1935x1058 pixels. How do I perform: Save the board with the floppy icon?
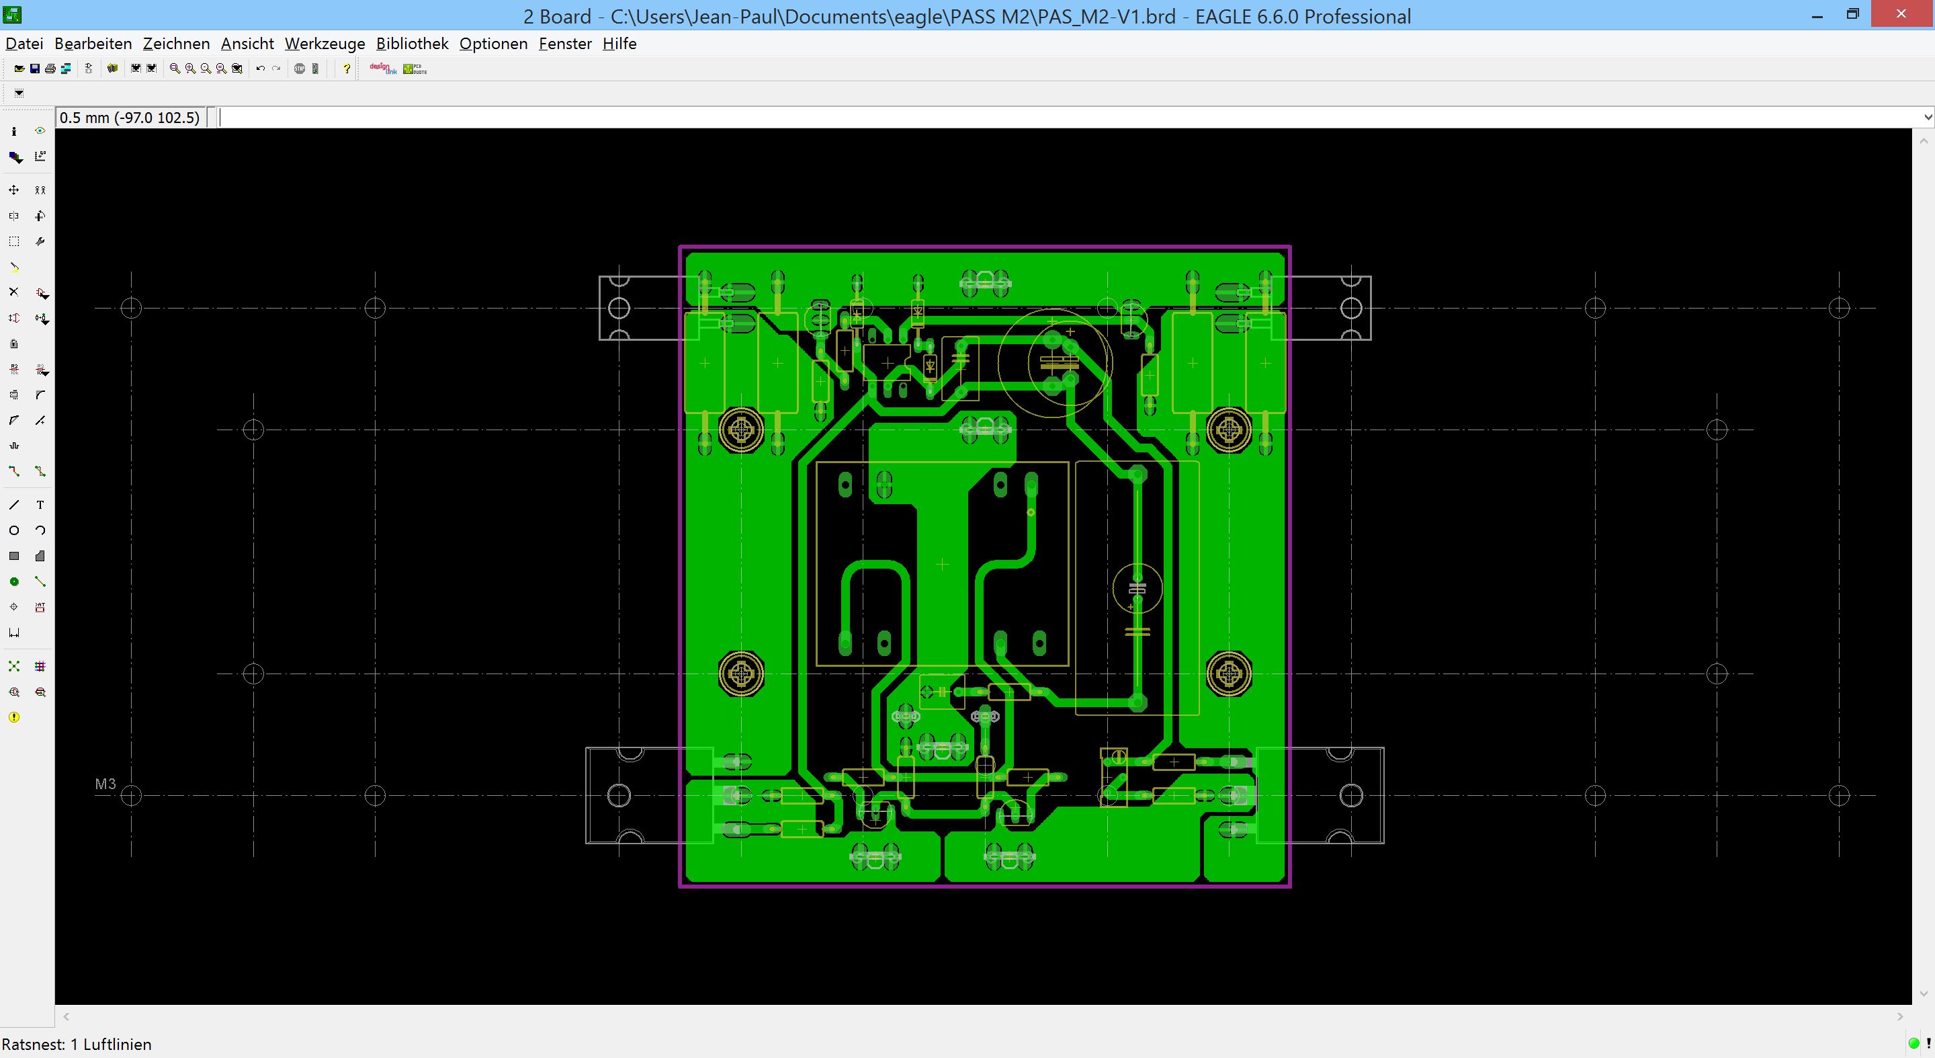[x=34, y=69]
